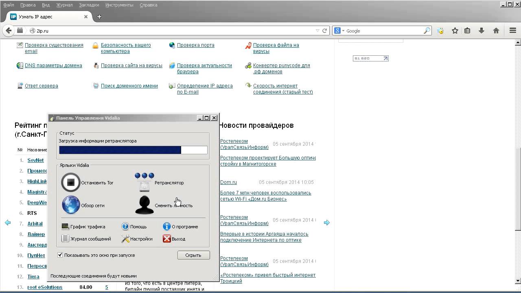Select the Узнать IP адрес tab
The height and width of the screenshot is (293, 521).
[x=49, y=17]
